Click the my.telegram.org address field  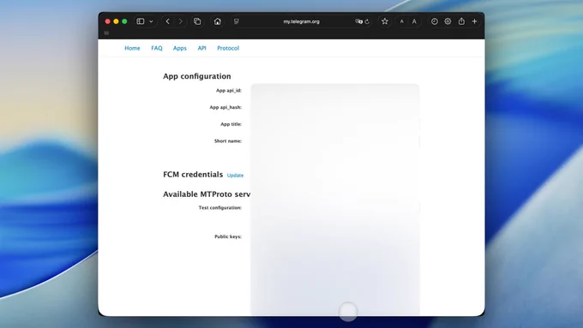point(301,21)
